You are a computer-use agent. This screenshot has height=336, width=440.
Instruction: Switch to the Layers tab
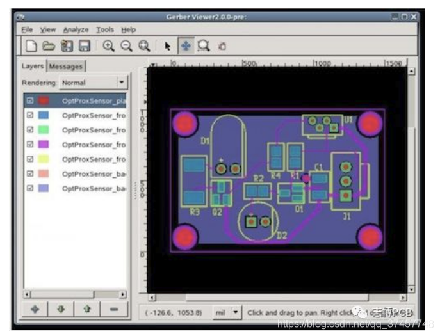pyautogui.click(x=33, y=66)
